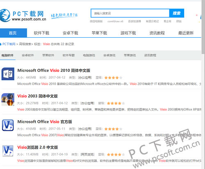Open the 资讯教程 navigation item
This screenshot has height=169, width=205.
[157, 33]
